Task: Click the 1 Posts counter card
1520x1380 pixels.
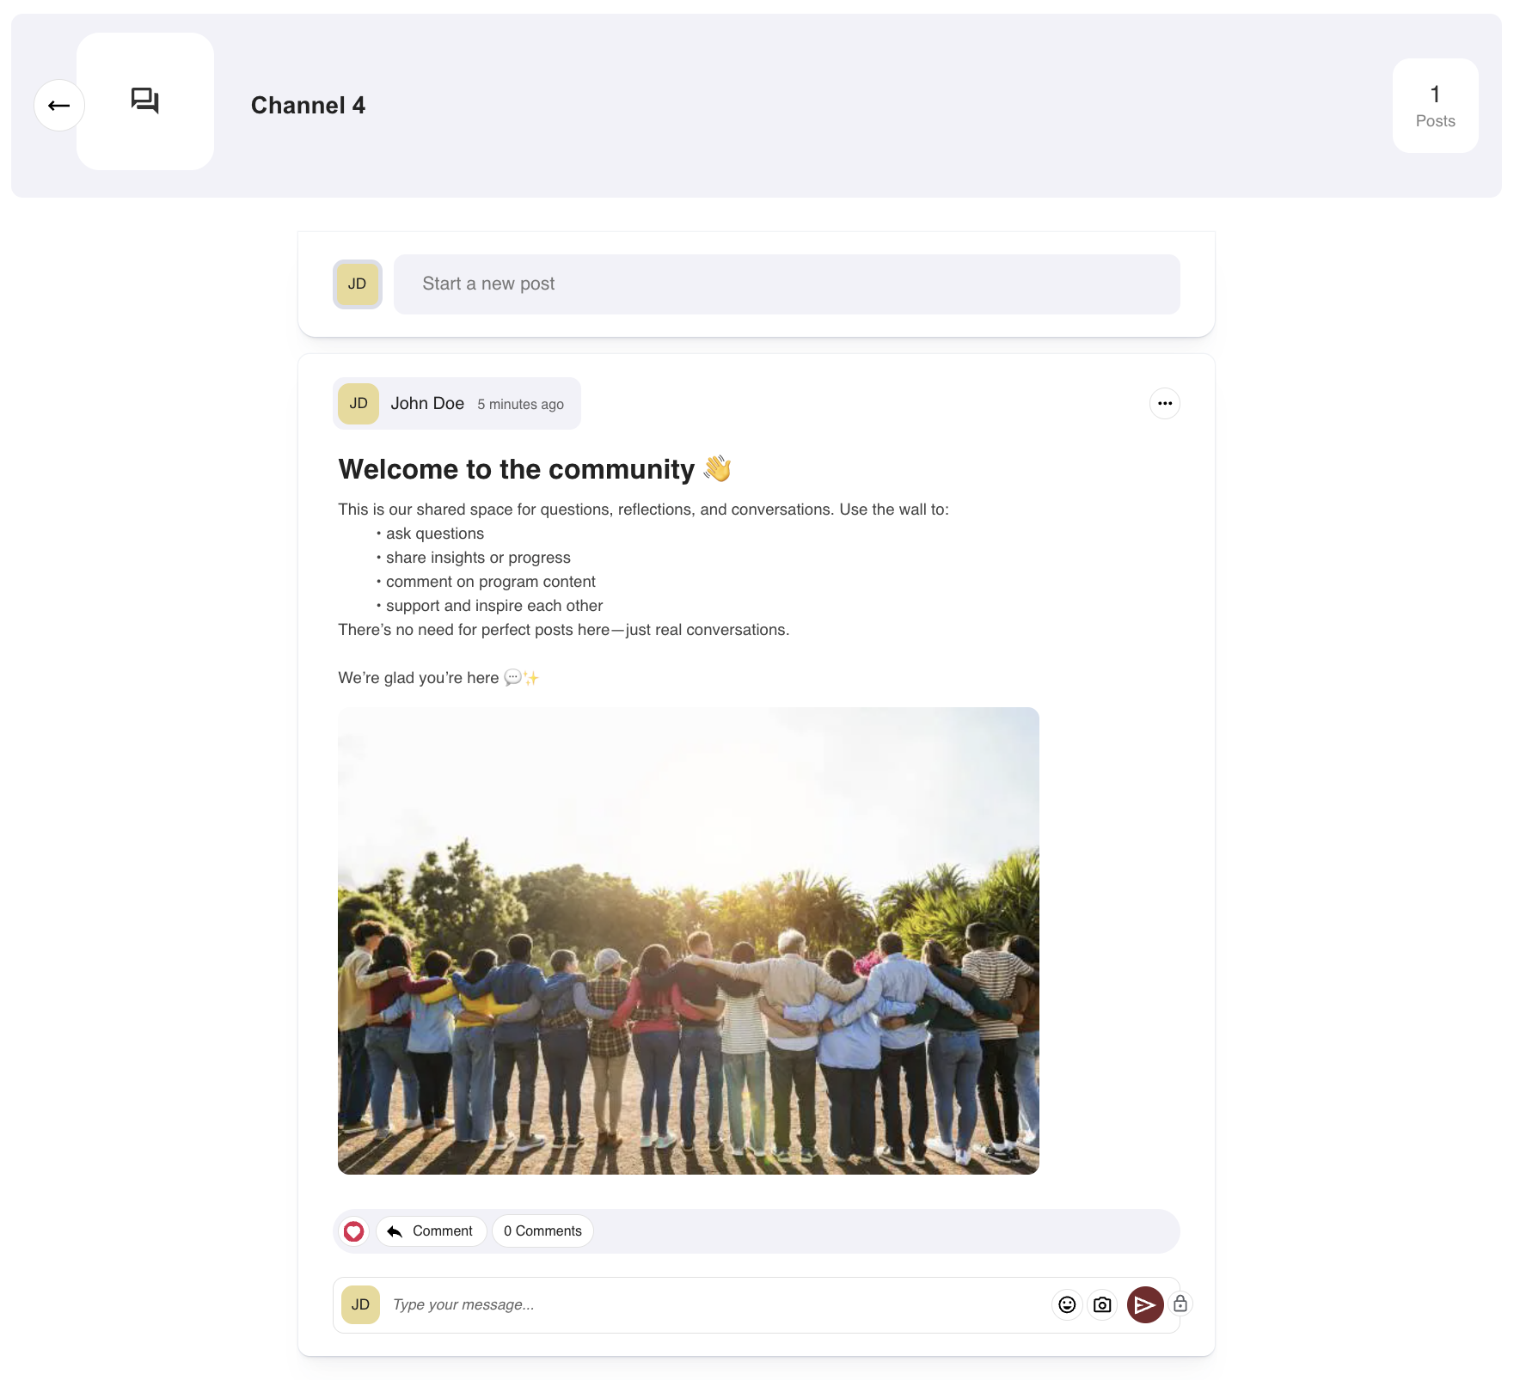Action: pyautogui.click(x=1435, y=106)
